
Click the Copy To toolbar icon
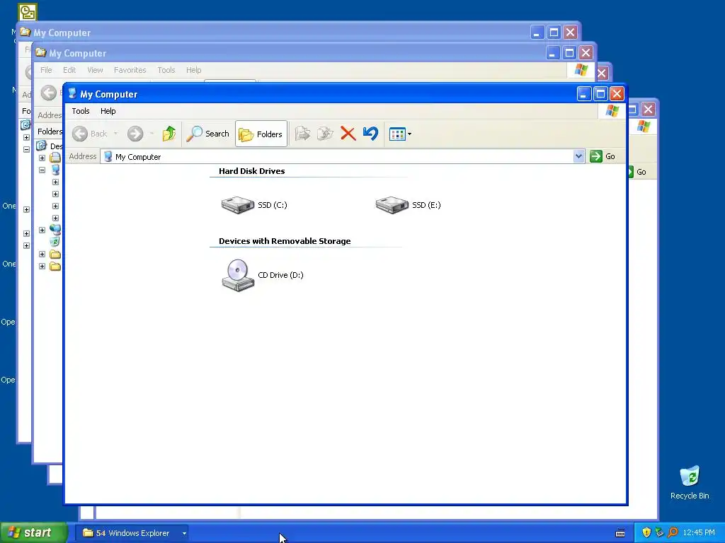(325, 134)
